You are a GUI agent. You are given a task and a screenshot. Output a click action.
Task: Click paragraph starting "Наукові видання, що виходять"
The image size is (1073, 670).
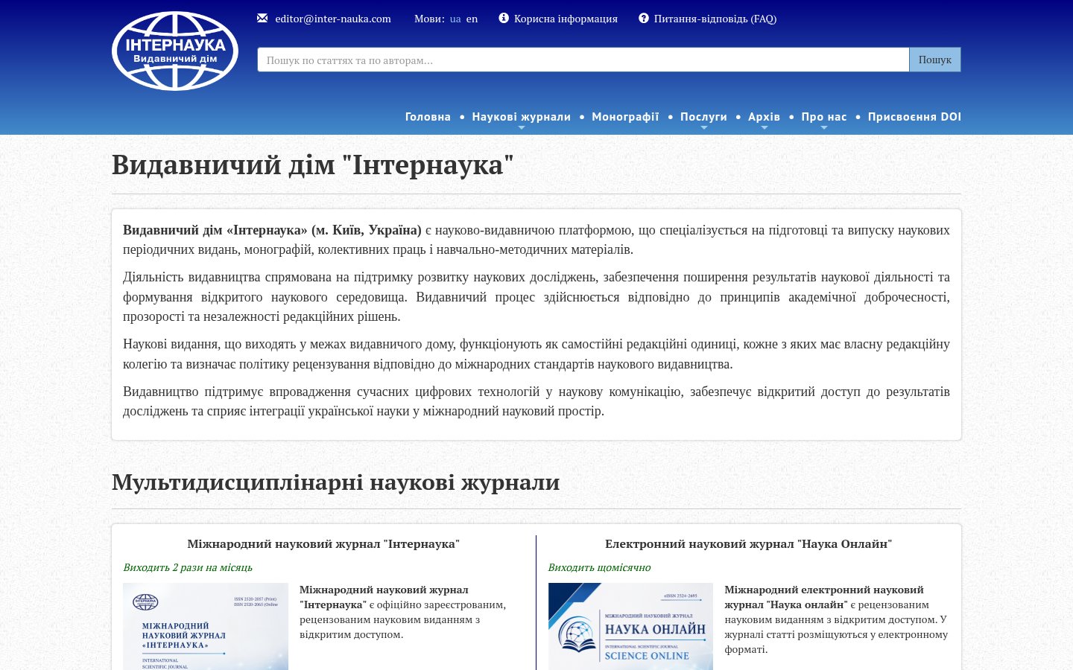tap(536, 354)
